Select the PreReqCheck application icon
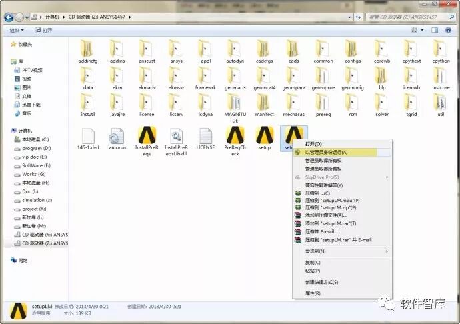 [x=235, y=135]
